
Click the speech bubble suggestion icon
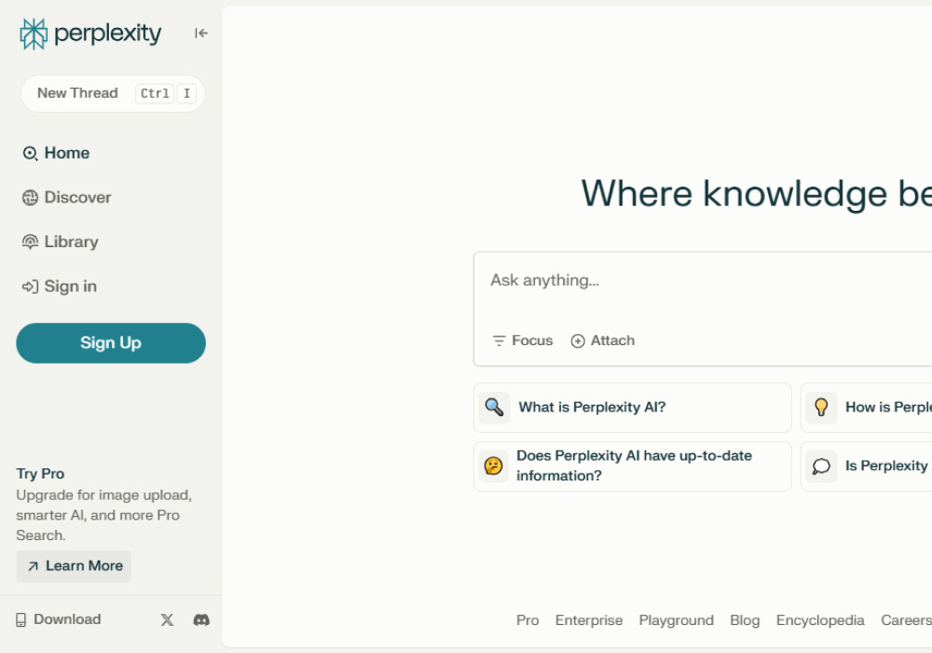(x=821, y=465)
